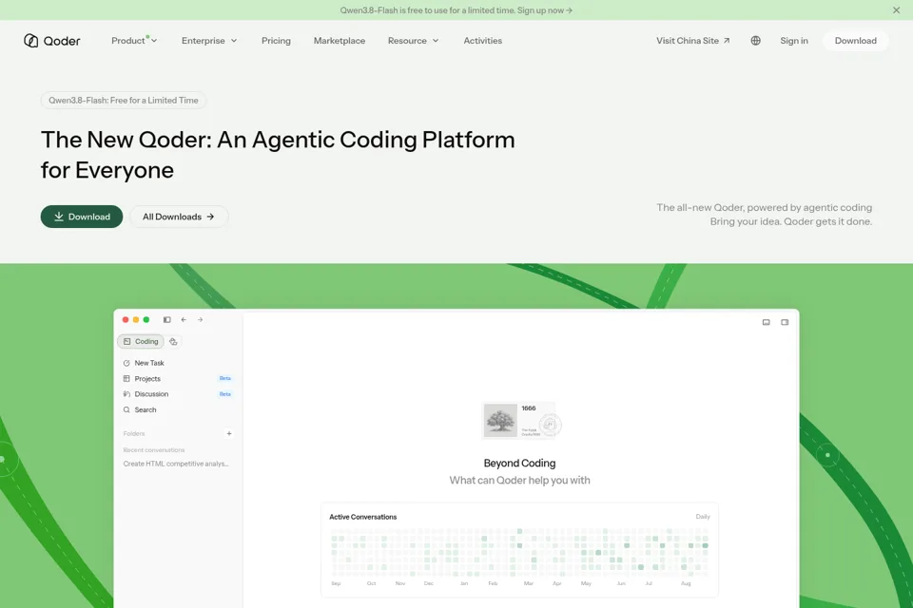913x608 pixels.
Task: Click header Download button
Action: [855, 41]
